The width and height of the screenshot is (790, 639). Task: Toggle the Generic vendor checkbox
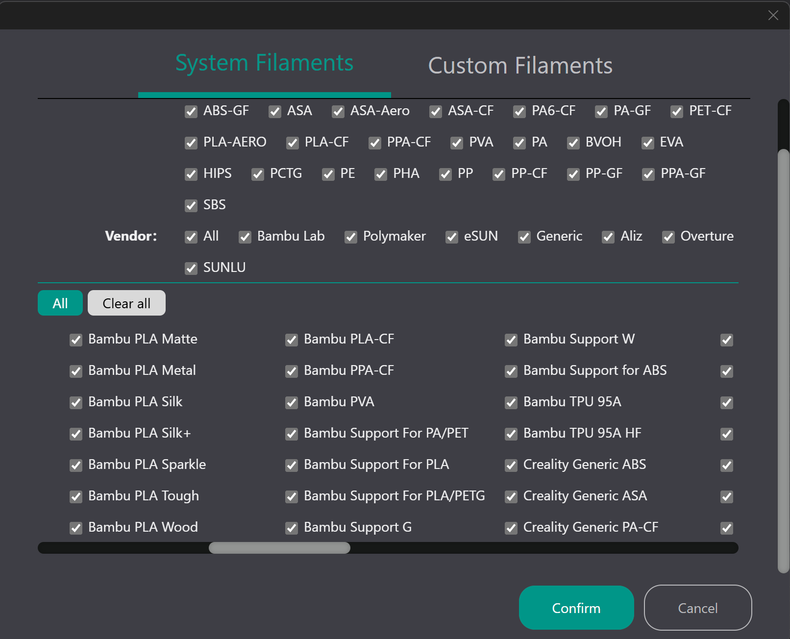click(524, 237)
